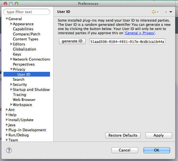Viewport: 178px width, 161px height.
Task: Click the generate ID button
Action: click(x=72, y=41)
